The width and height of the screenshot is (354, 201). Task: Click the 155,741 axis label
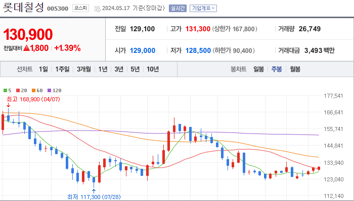click(333, 129)
